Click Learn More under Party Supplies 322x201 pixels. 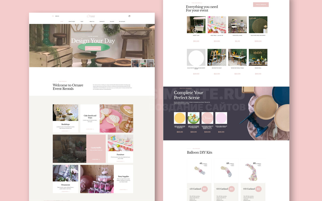[x=123, y=189]
